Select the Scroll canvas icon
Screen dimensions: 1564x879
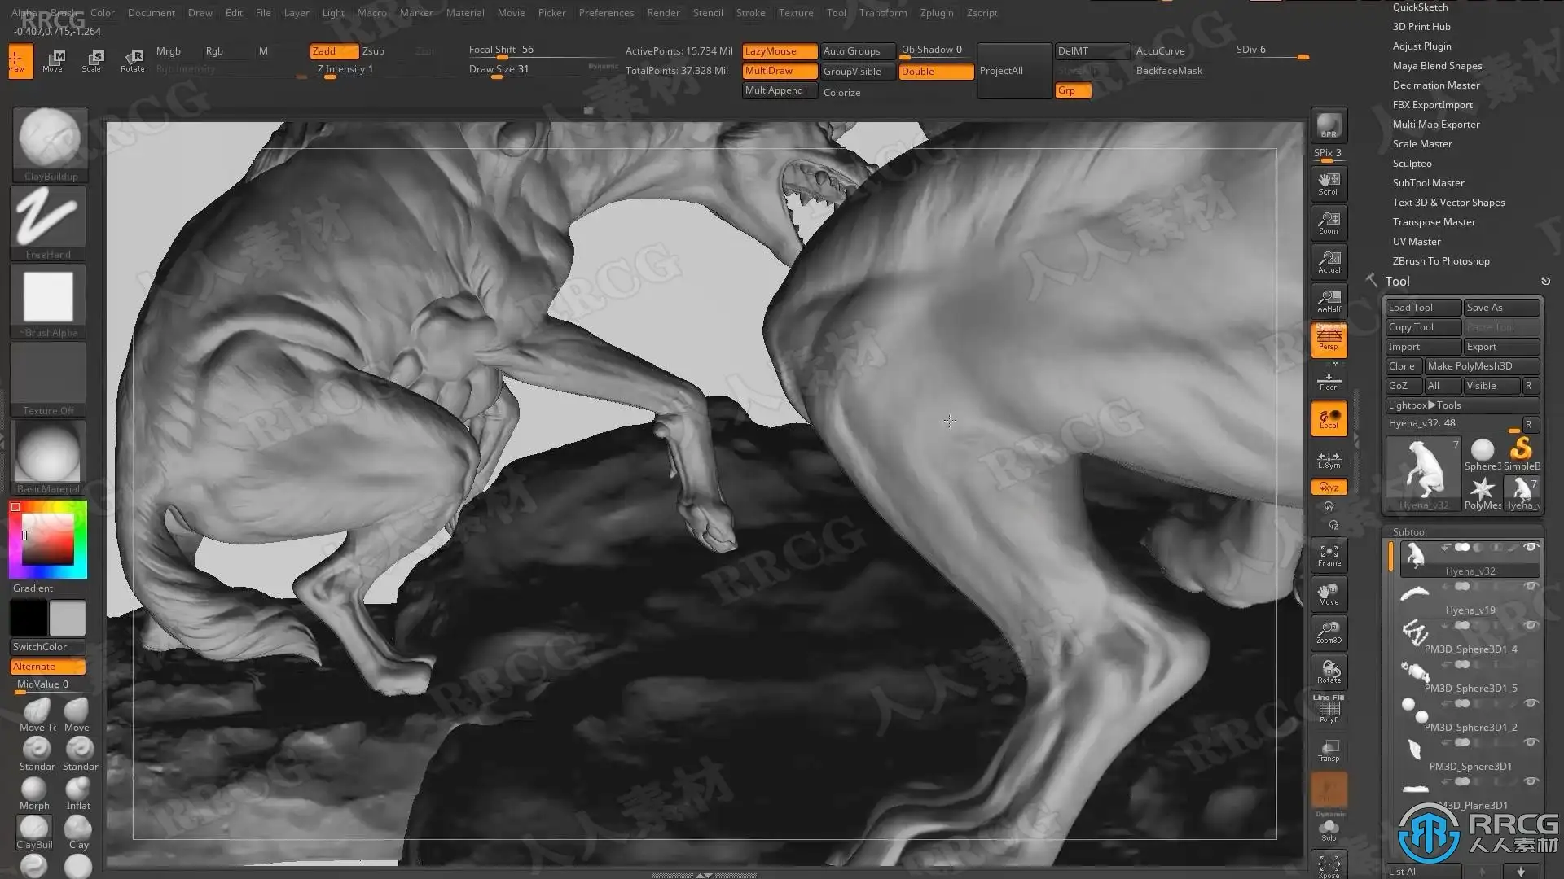[x=1329, y=183]
